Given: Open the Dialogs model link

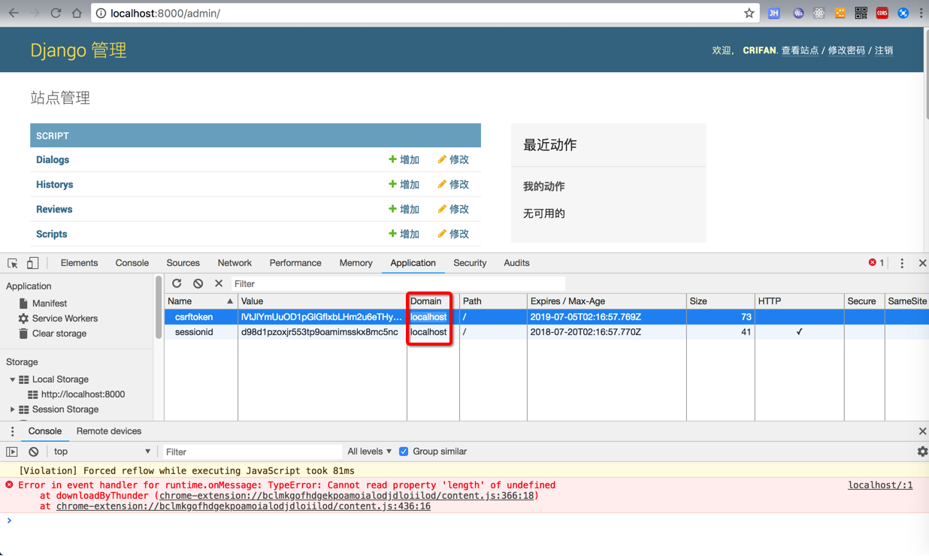Looking at the screenshot, I should point(53,160).
